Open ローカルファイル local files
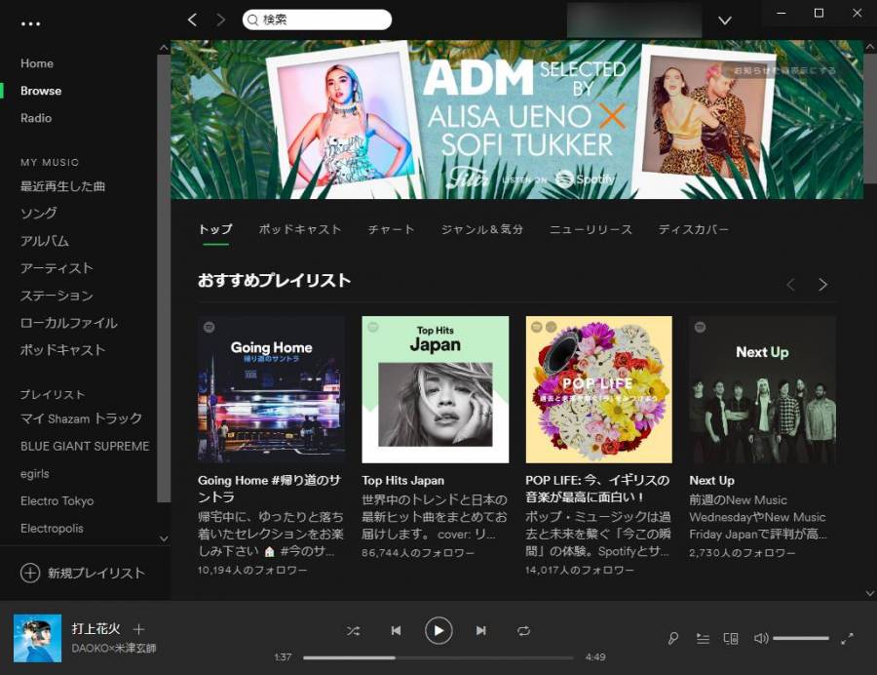The height and width of the screenshot is (675, 877). coord(69,323)
